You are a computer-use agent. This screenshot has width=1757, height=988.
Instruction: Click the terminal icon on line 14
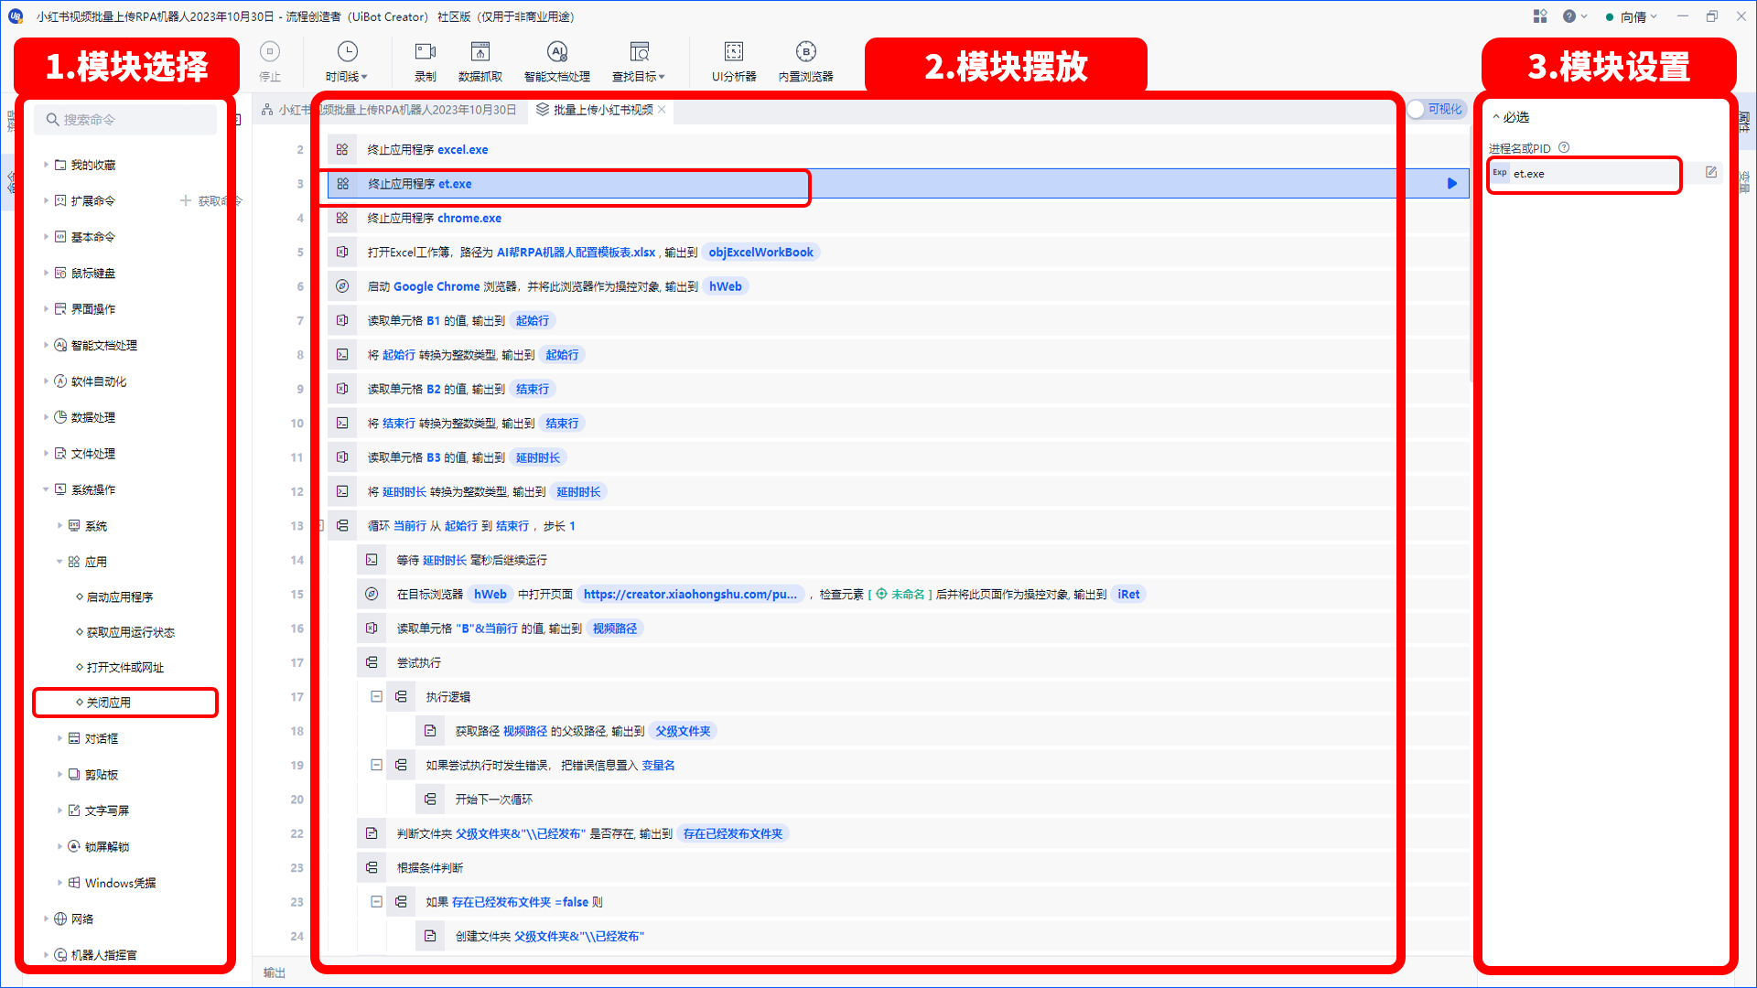click(372, 560)
